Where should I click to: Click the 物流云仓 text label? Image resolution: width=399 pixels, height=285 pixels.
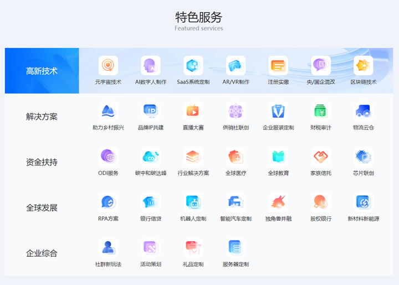point(364,127)
